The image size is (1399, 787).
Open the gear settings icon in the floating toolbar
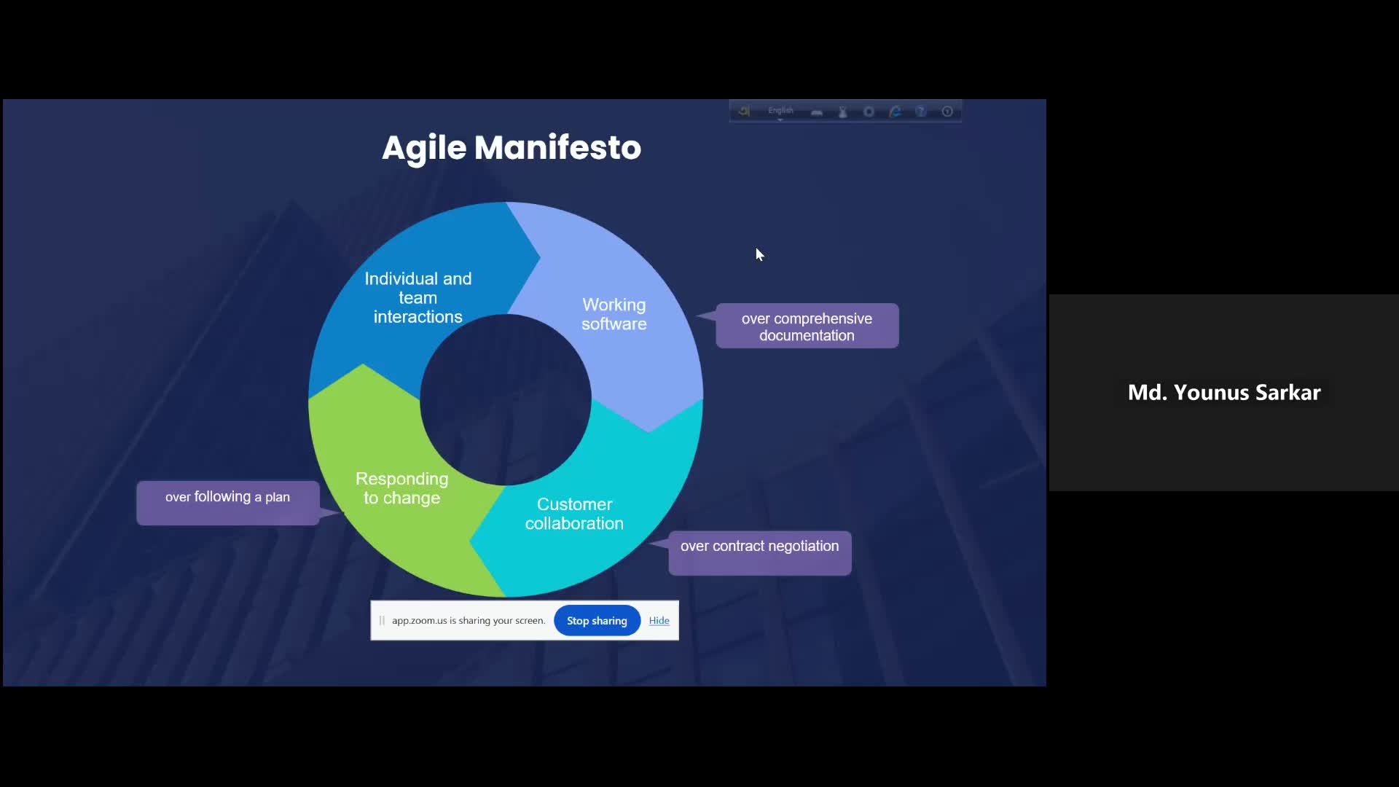click(869, 112)
